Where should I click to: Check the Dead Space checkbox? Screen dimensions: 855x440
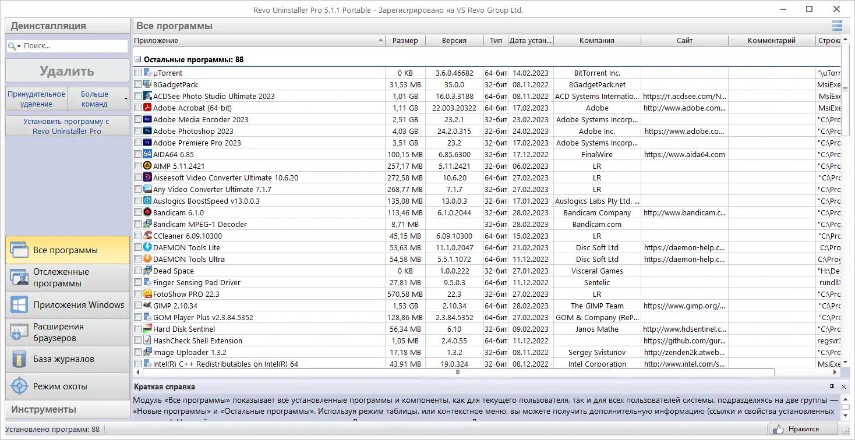(138, 271)
